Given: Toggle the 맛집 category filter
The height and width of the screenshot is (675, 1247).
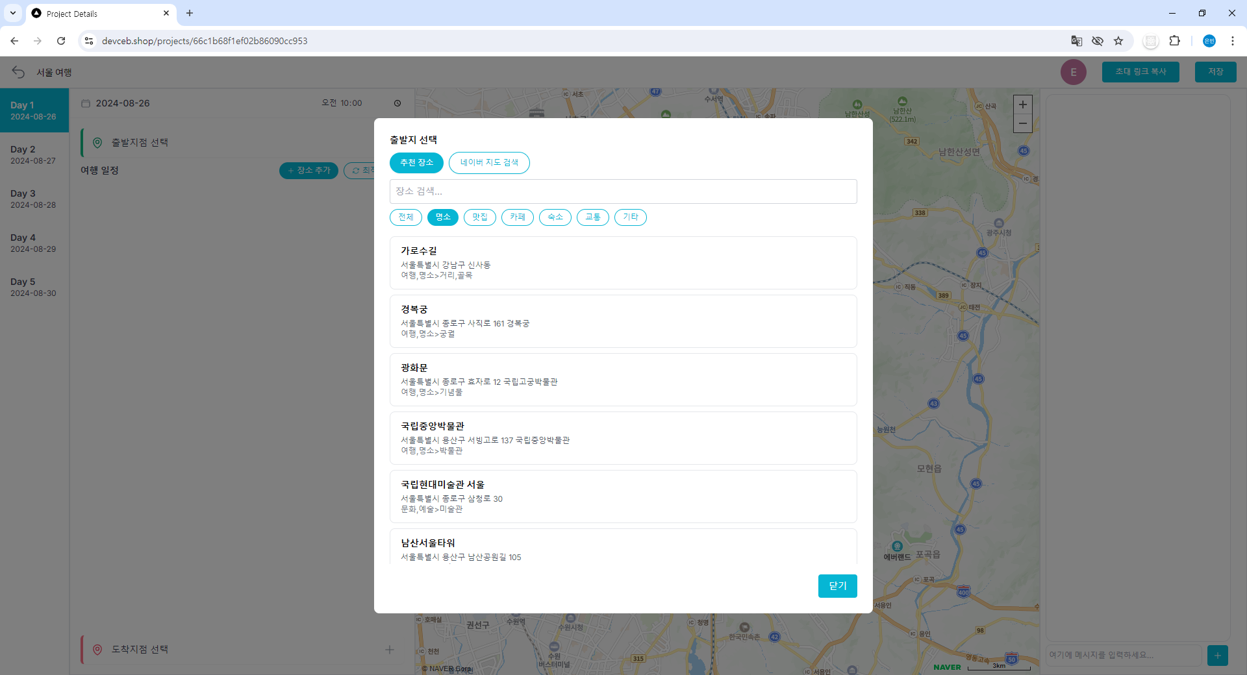Looking at the screenshot, I should 480,217.
